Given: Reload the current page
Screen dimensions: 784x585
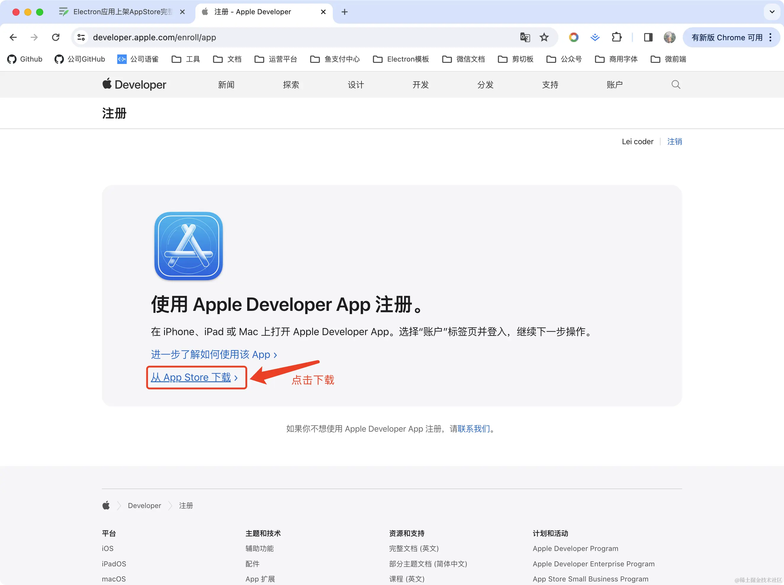Looking at the screenshot, I should coord(56,37).
